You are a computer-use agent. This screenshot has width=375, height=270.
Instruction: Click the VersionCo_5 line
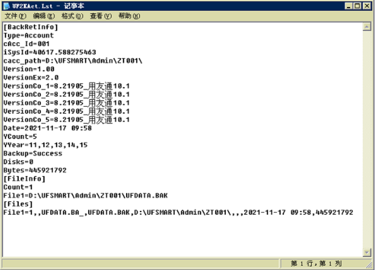[66, 120]
